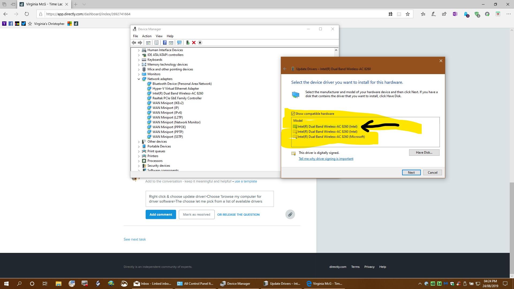
Task: Click the red X Uninstall device icon
Action: coord(194,43)
